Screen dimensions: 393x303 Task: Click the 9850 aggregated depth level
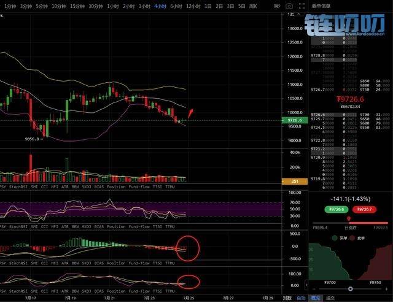[375, 81]
